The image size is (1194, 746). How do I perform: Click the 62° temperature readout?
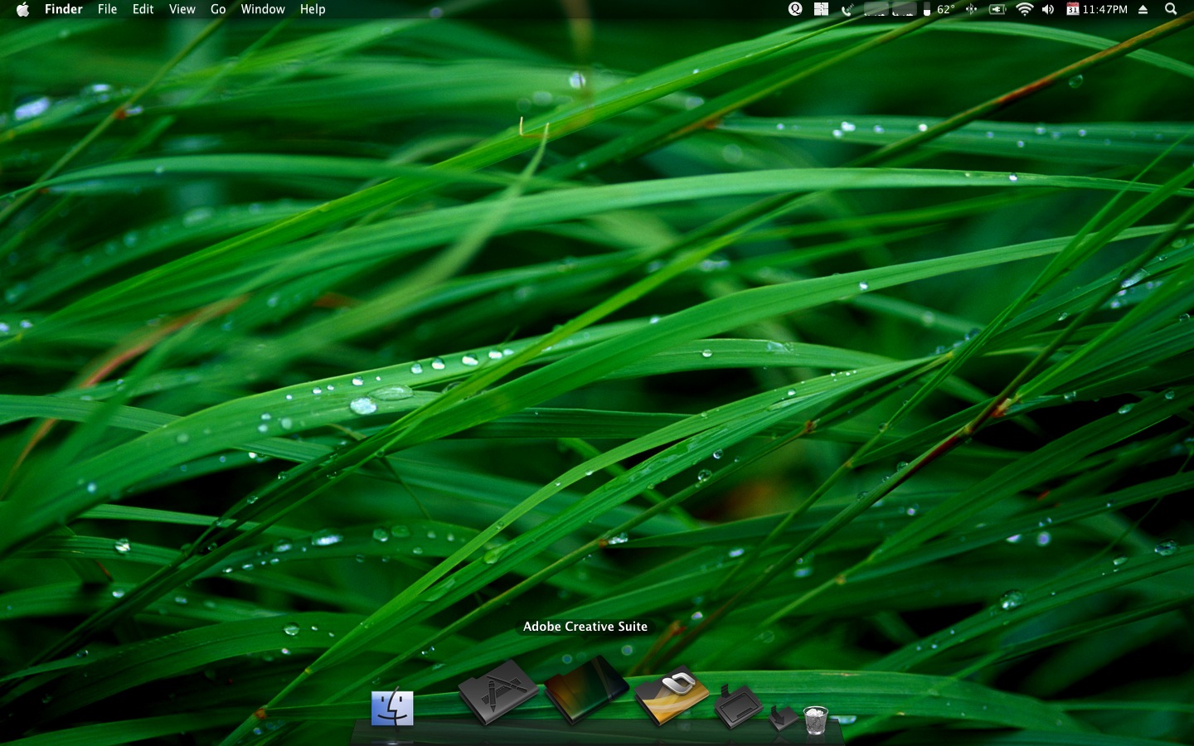(946, 9)
